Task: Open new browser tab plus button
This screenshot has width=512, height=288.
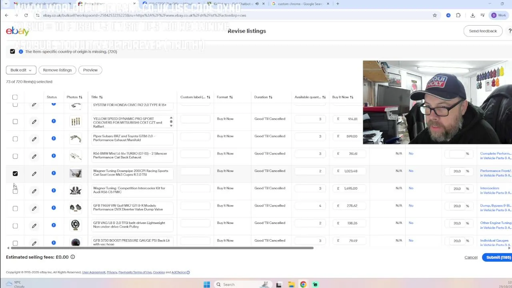Action: pos(338,4)
